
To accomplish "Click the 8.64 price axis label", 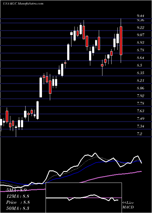I will click(x=140, y=58).
